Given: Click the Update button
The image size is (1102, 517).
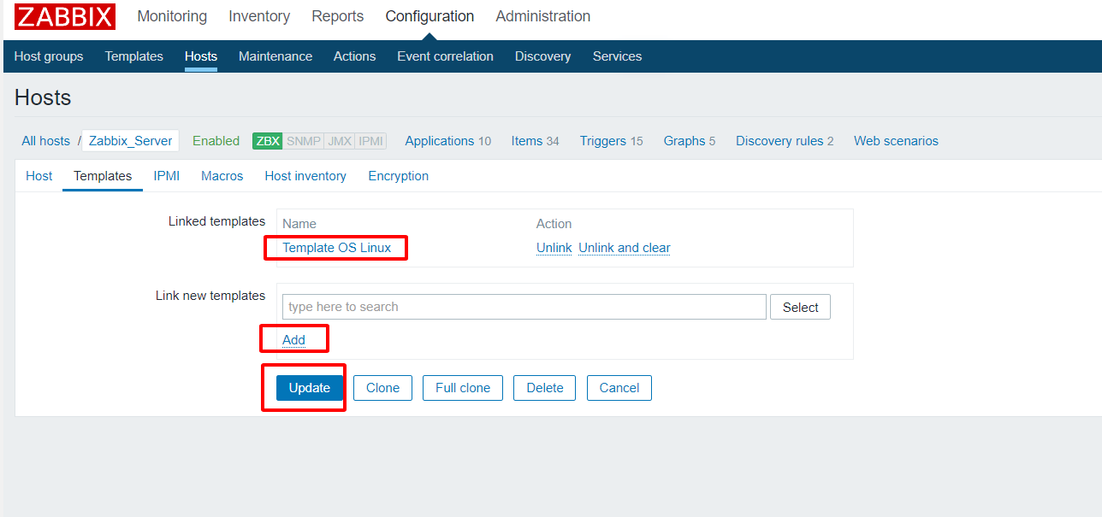Looking at the screenshot, I should pos(310,388).
